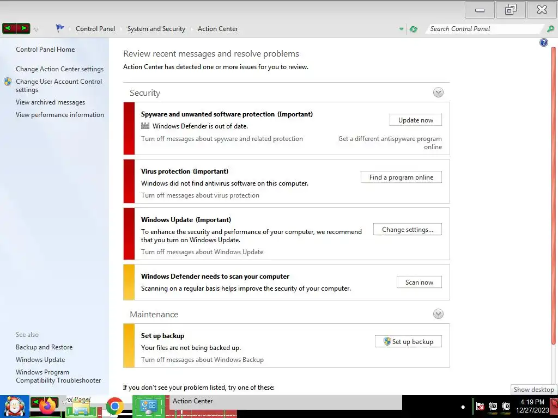Open Control Panel Home link
The height and width of the screenshot is (418, 558).
pyautogui.click(x=45, y=50)
